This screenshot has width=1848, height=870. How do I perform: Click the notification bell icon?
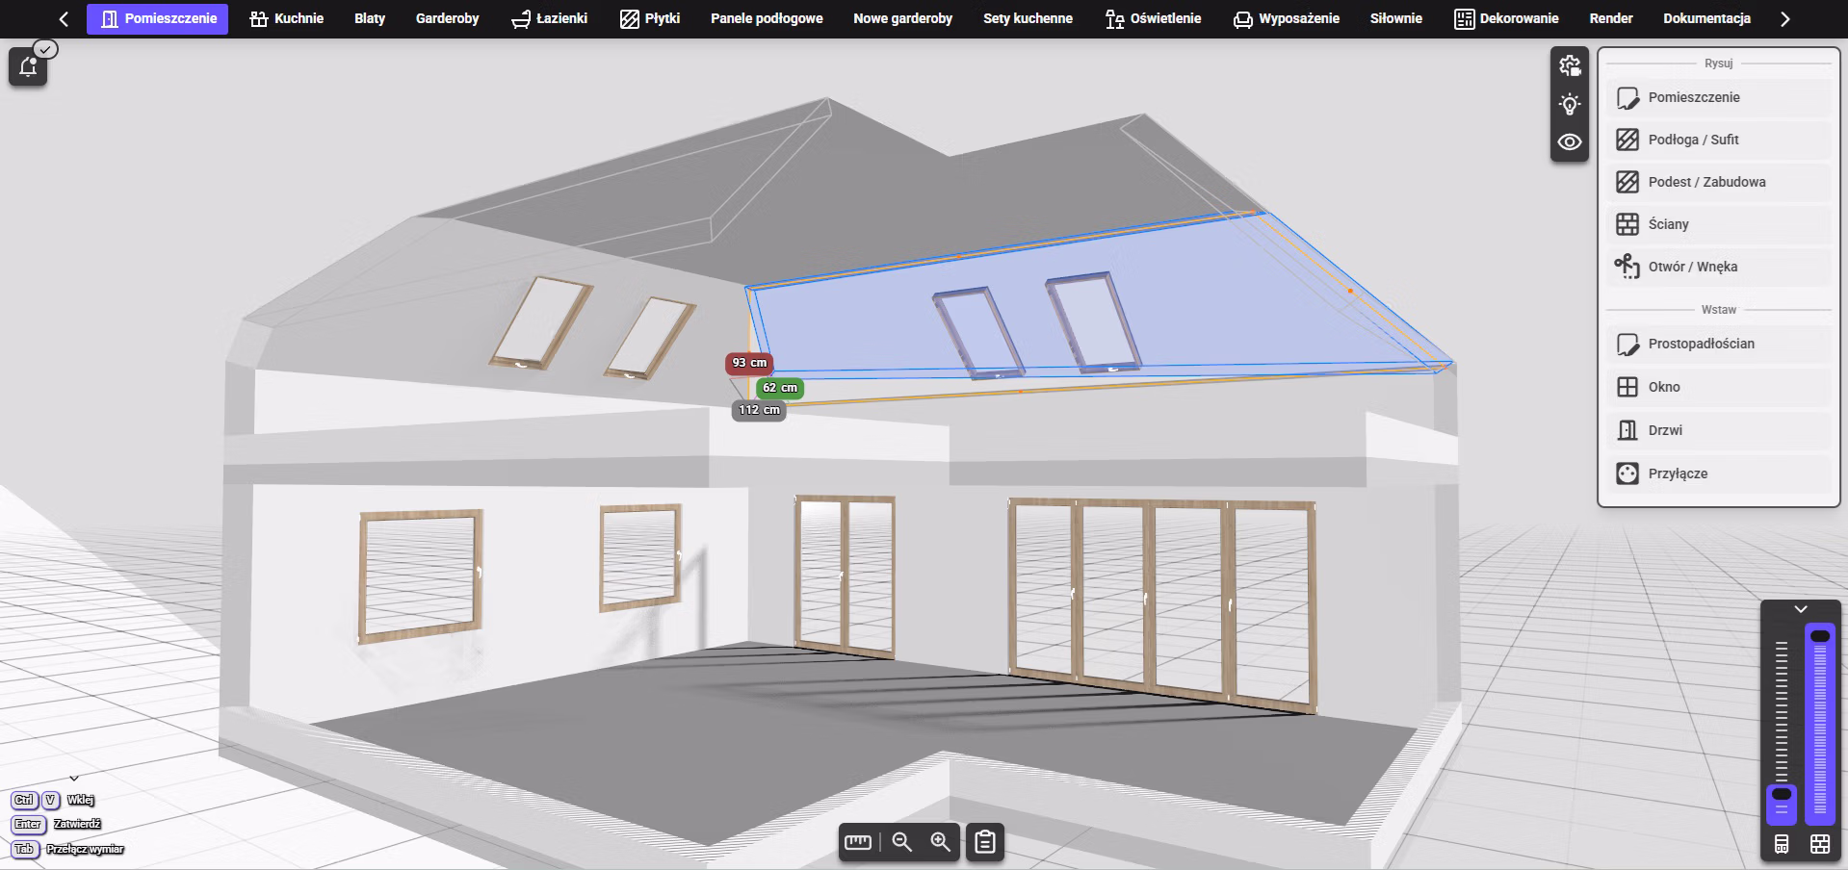tap(28, 66)
